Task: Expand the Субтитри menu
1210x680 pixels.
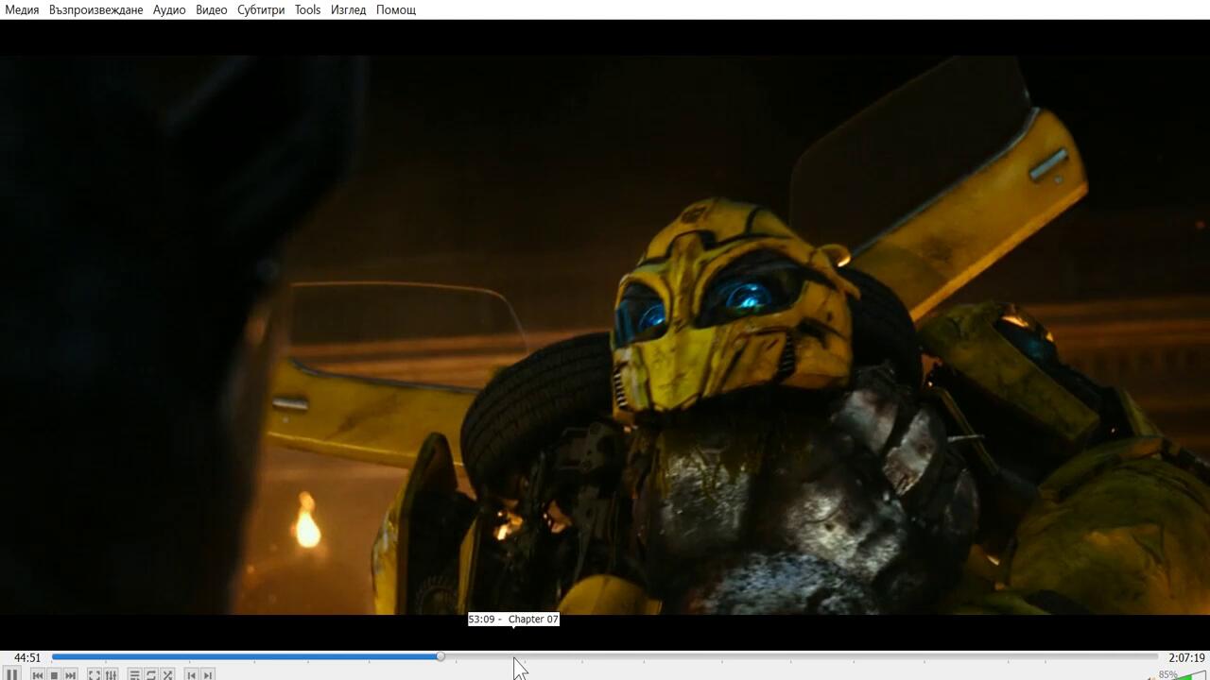Action: [261, 9]
